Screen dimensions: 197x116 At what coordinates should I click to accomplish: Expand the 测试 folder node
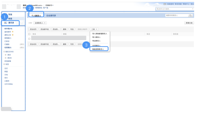pyautogui.click(x=6, y=55)
